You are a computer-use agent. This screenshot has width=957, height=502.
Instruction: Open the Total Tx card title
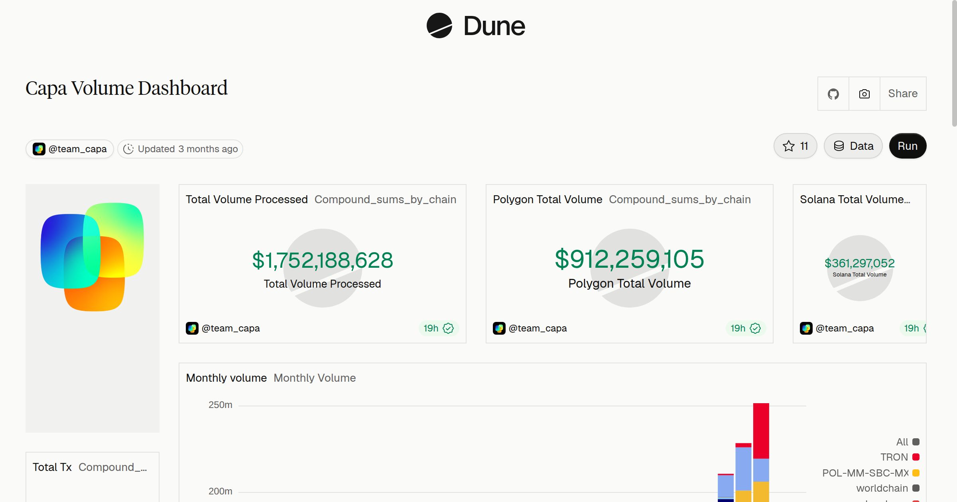52,467
